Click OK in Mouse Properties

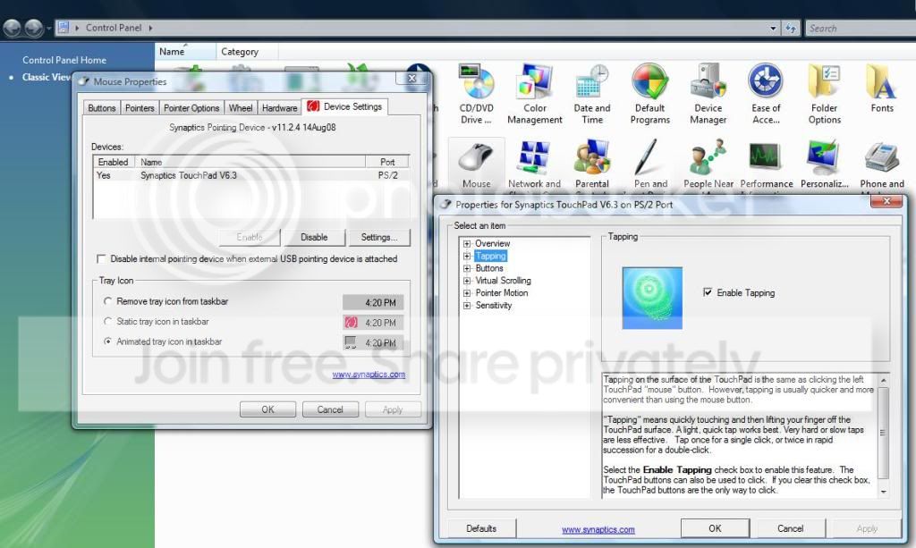[x=267, y=409]
